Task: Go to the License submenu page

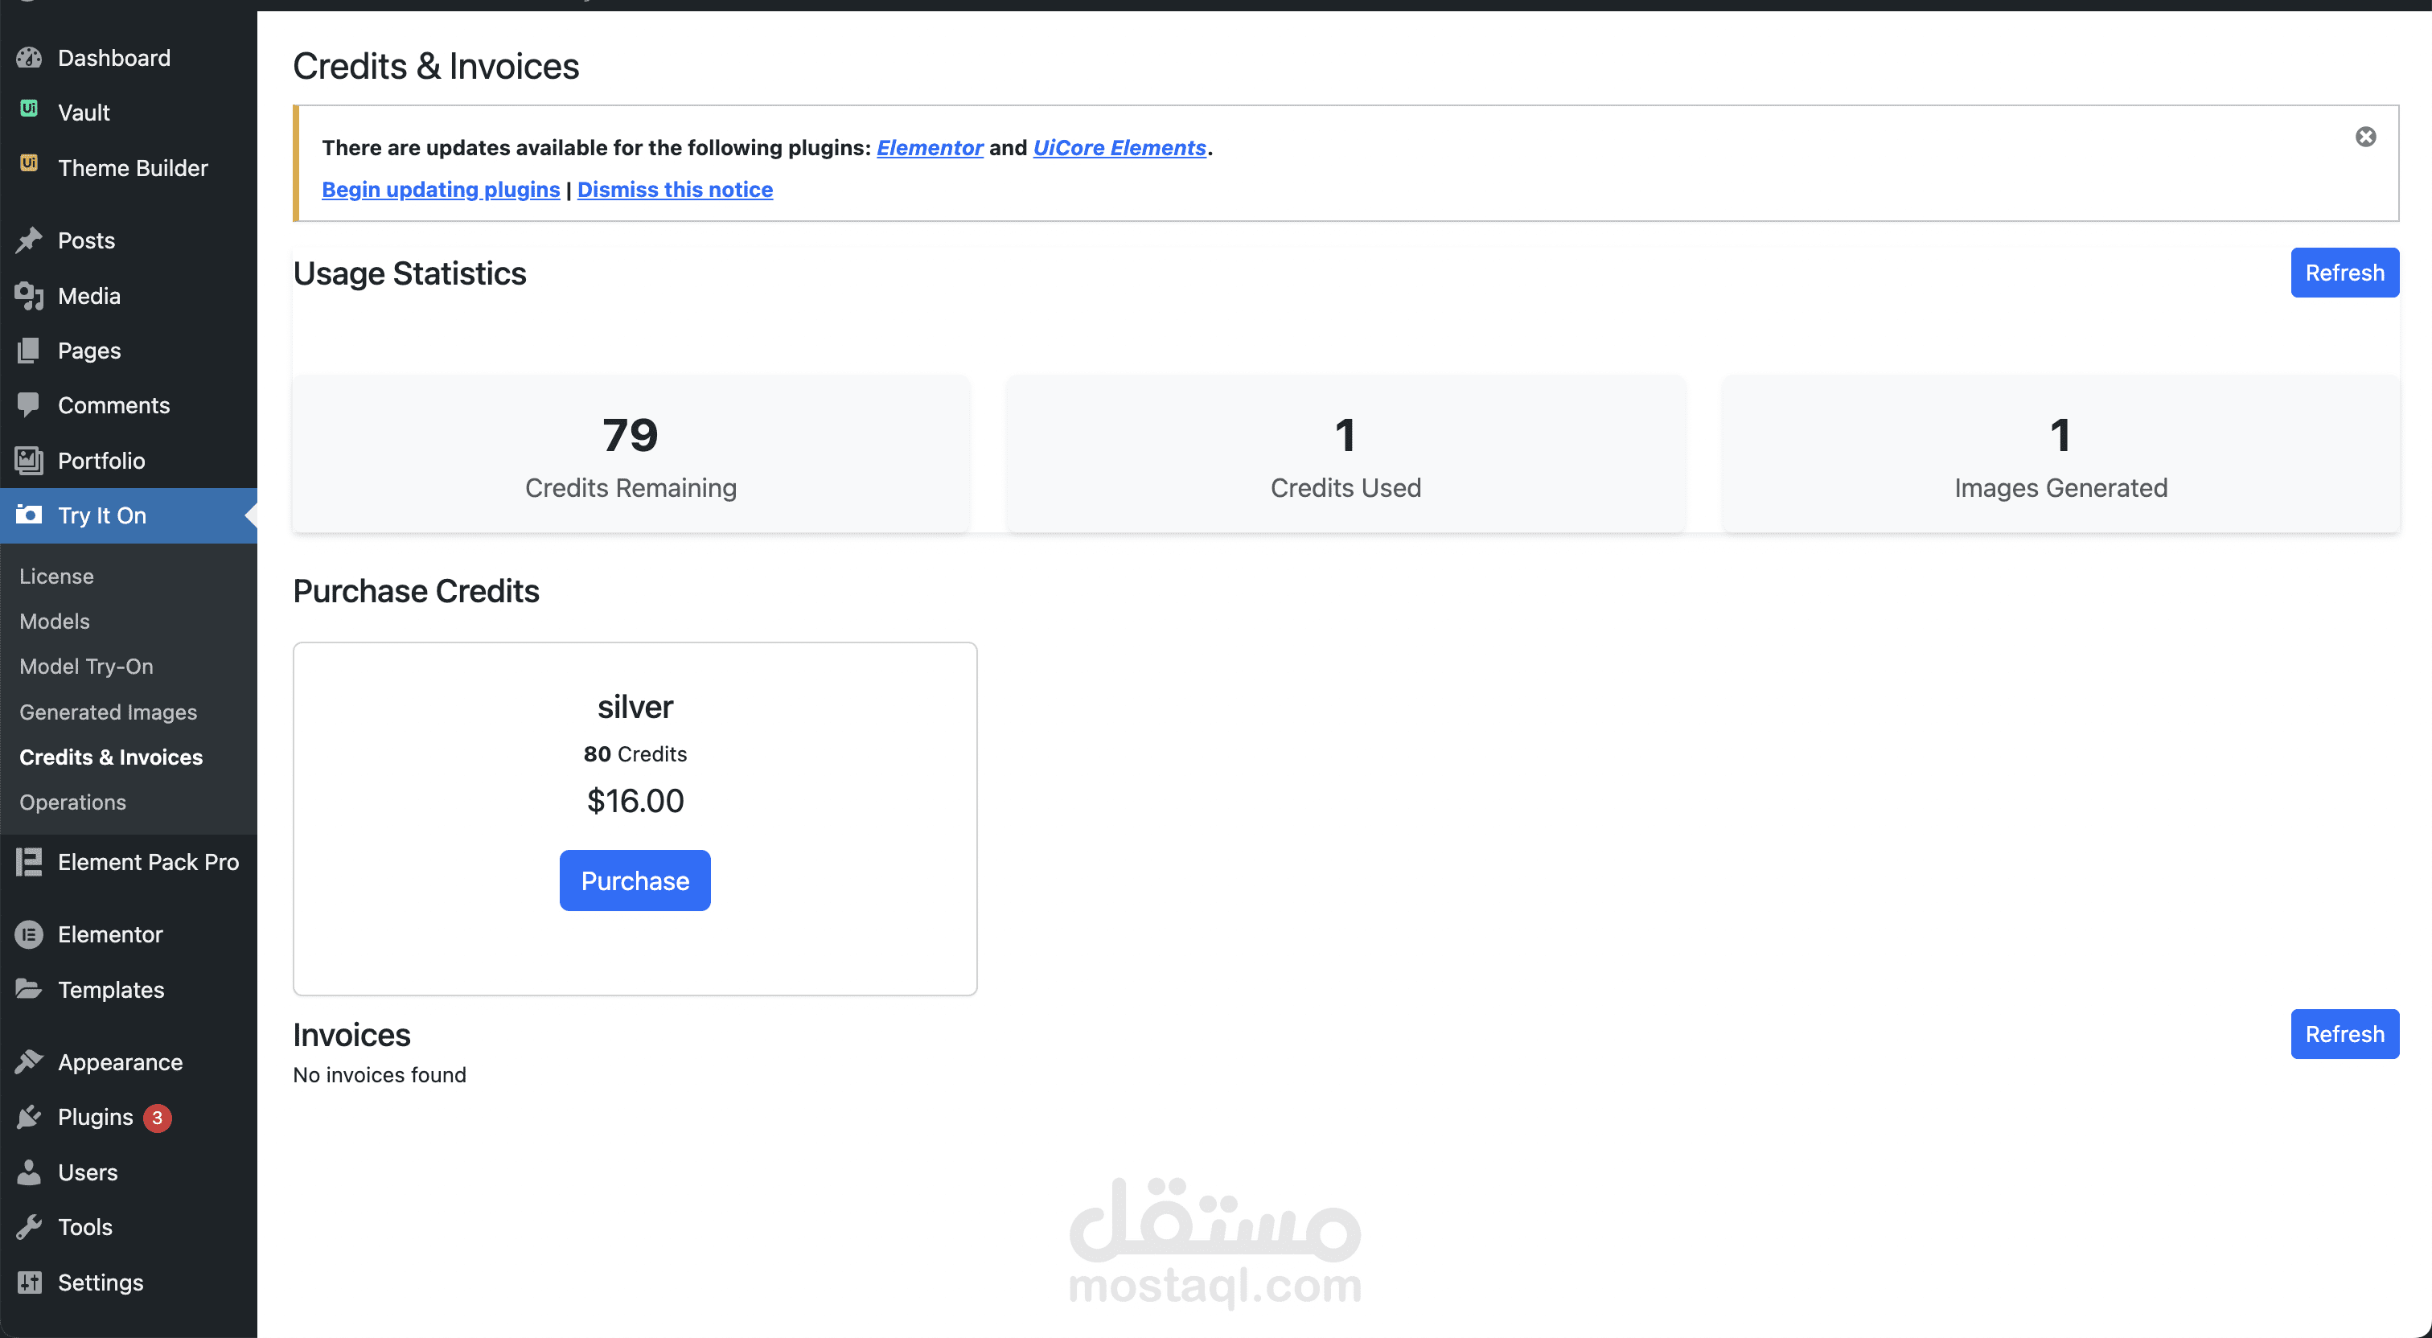Action: click(x=56, y=576)
